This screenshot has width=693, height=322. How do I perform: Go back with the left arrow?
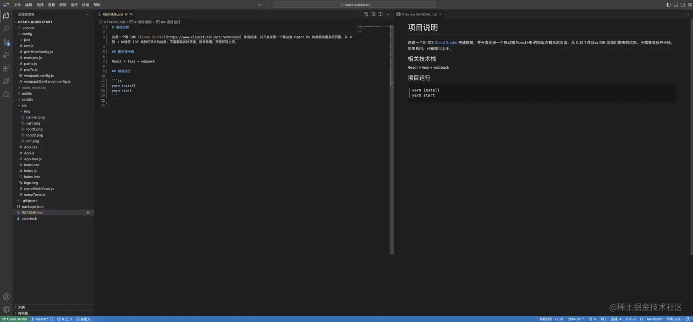260,5
